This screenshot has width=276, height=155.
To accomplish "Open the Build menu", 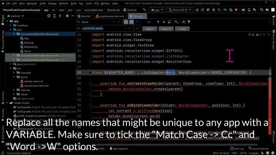I will 74,3.
